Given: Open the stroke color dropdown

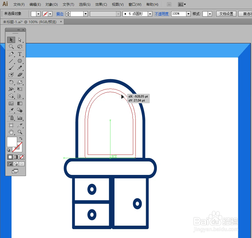Looking at the screenshot, I should [50, 14].
